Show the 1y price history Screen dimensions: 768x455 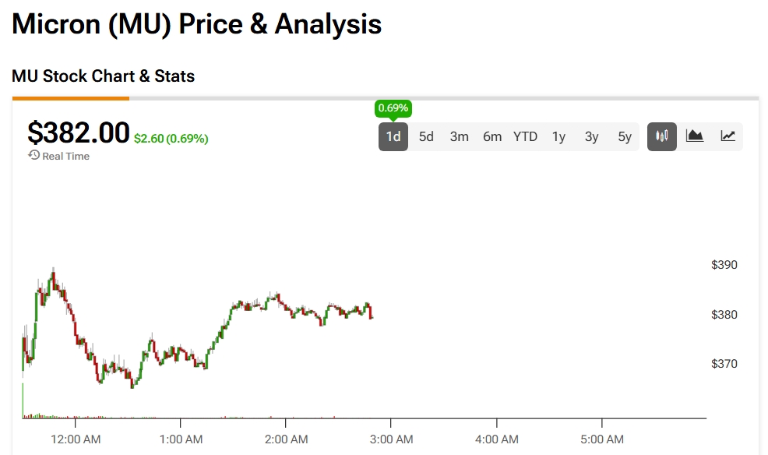558,136
